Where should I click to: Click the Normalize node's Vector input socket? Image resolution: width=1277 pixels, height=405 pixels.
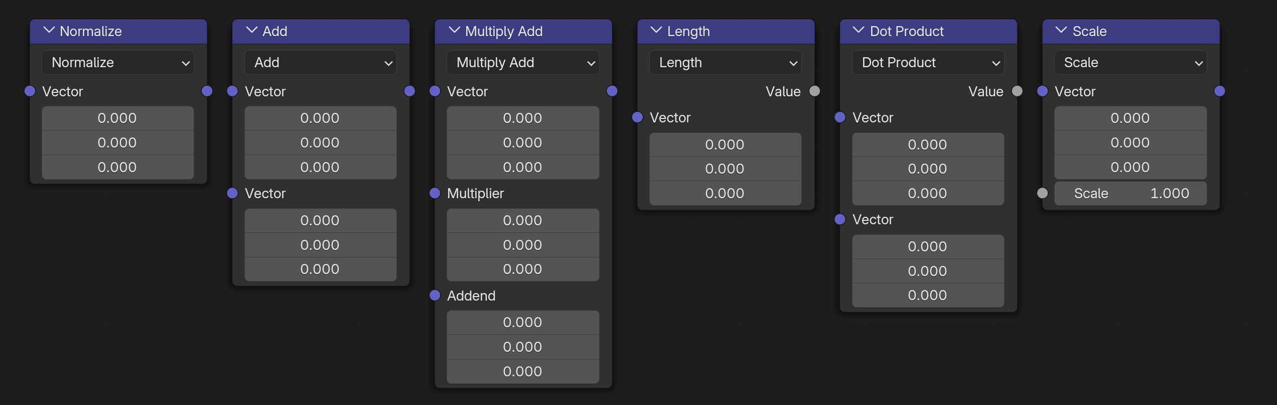pos(30,91)
